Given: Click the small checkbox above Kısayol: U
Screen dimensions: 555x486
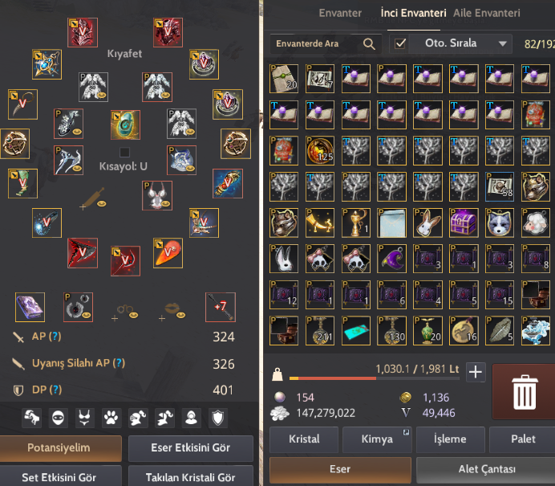Looking at the screenshot, I should click(124, 153).
